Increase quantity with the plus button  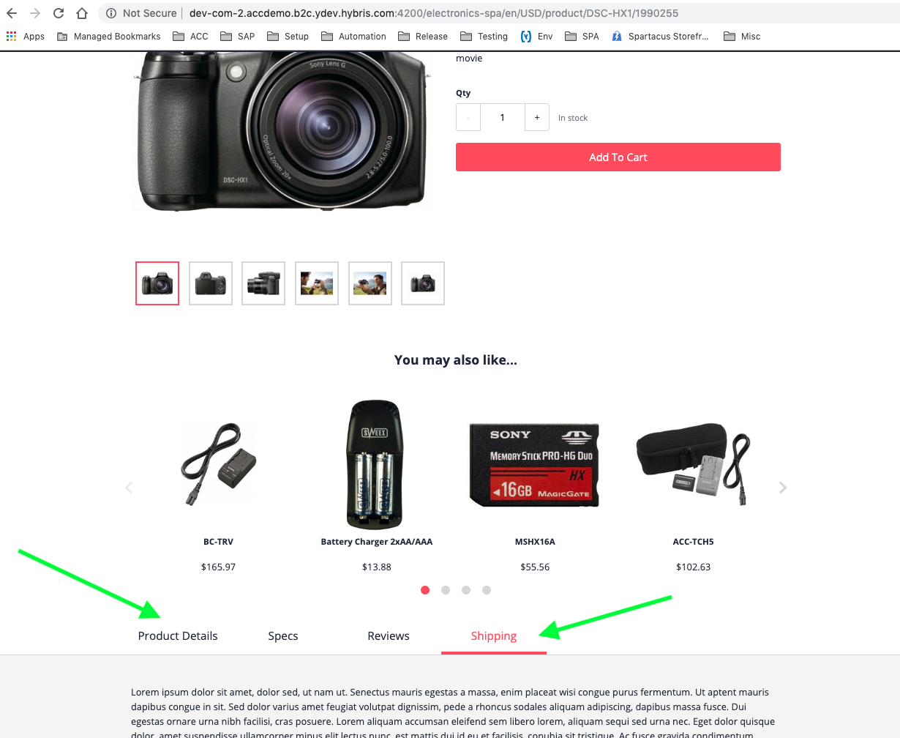point(537,117)
